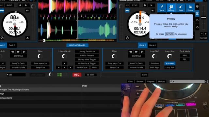Viewport: 209px width, 117px height.
Task: Click the right deck pitch slider
Action: pyautogui.click(x=203, y=17)
